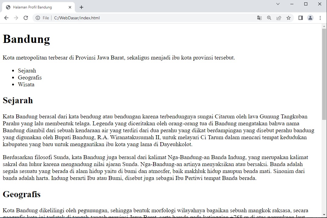Click the Forward navigation arrow
This screenshot has width=327, height=218.
16,18
